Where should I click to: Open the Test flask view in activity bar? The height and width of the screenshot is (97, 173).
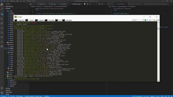point(2,28)
